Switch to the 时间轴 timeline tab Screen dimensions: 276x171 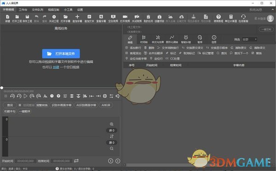point(144,39)
